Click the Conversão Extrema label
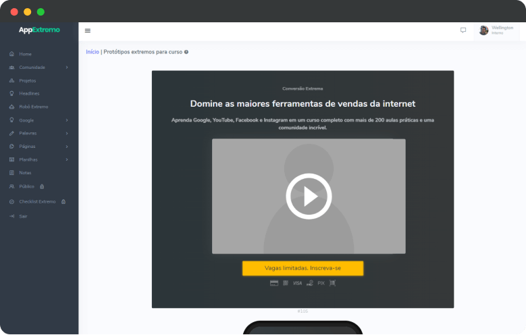Screen dimensions: 526x335 tap(303, 88)
